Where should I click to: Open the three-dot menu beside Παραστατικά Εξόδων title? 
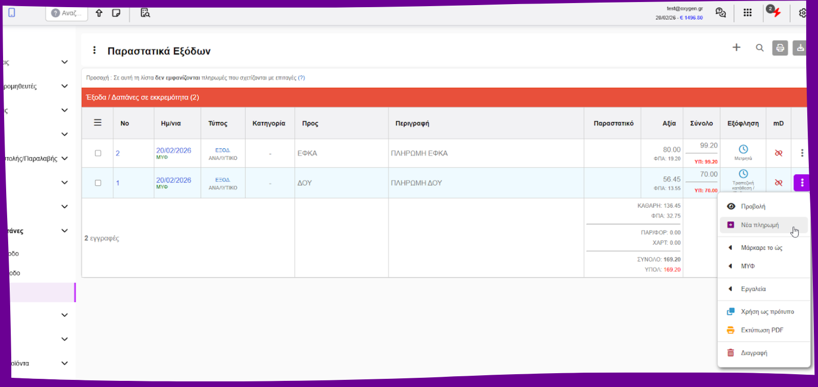[x=94, y=50]
